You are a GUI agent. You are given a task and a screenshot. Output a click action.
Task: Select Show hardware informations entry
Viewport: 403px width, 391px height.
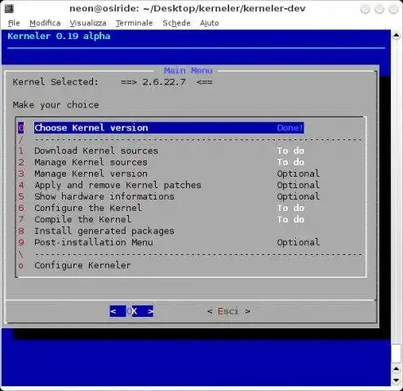point(104,196)
